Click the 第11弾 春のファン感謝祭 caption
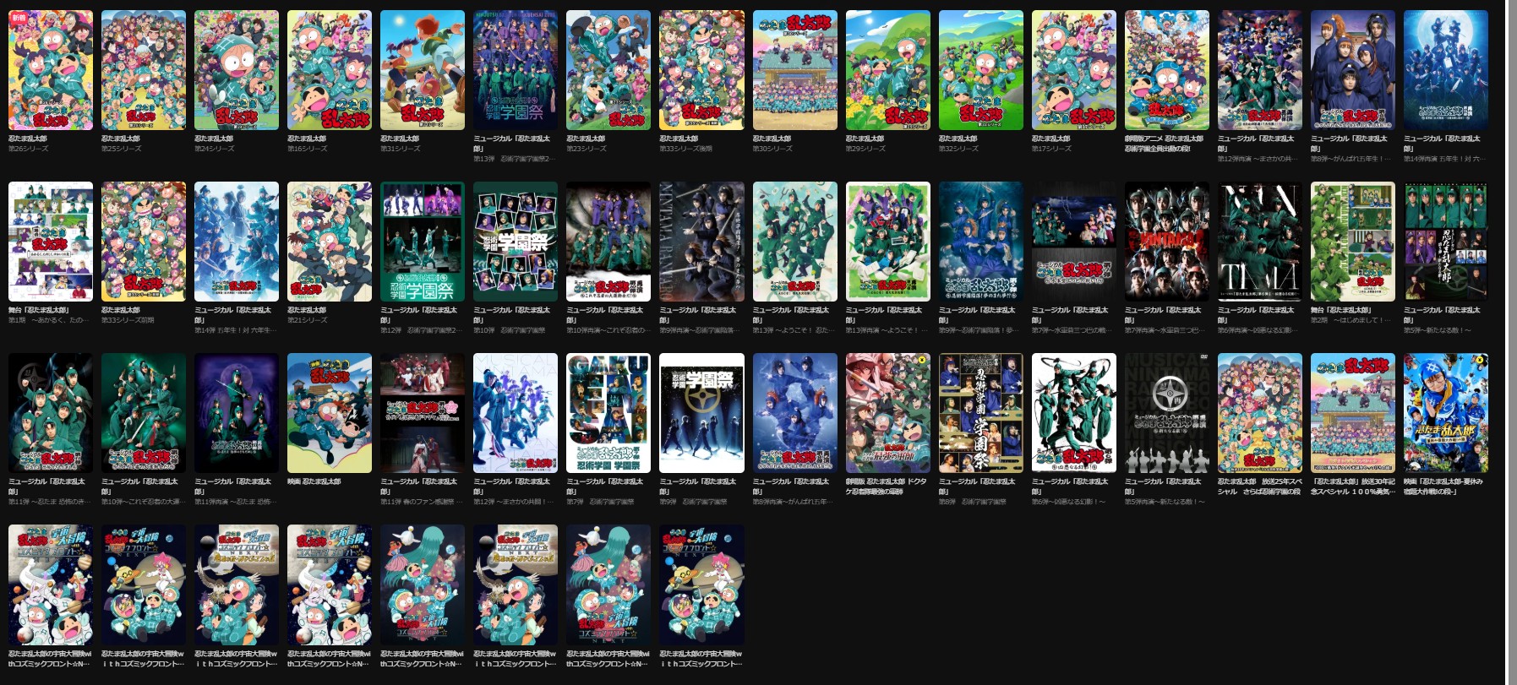Screen dimensions: 1517x685 pos(422,502)
